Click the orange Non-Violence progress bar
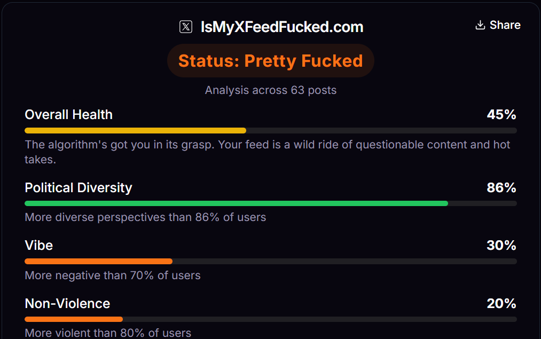The image size is (541, 339). click(74, 319)
